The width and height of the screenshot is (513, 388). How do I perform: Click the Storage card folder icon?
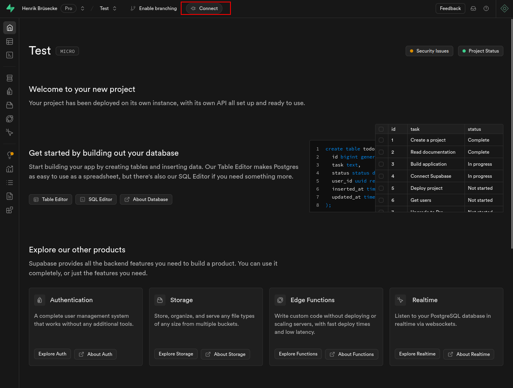[x=160, y=300]
